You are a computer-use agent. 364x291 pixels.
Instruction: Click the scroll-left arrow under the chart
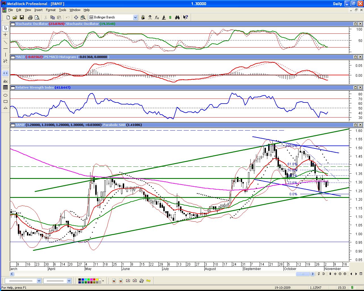point(12,274)
